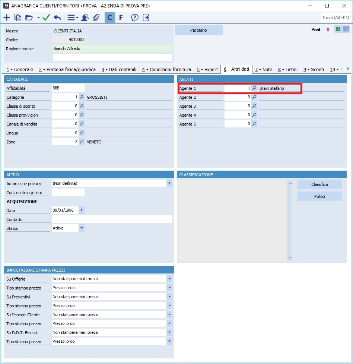Click the New record plus icon

(7, 18)
